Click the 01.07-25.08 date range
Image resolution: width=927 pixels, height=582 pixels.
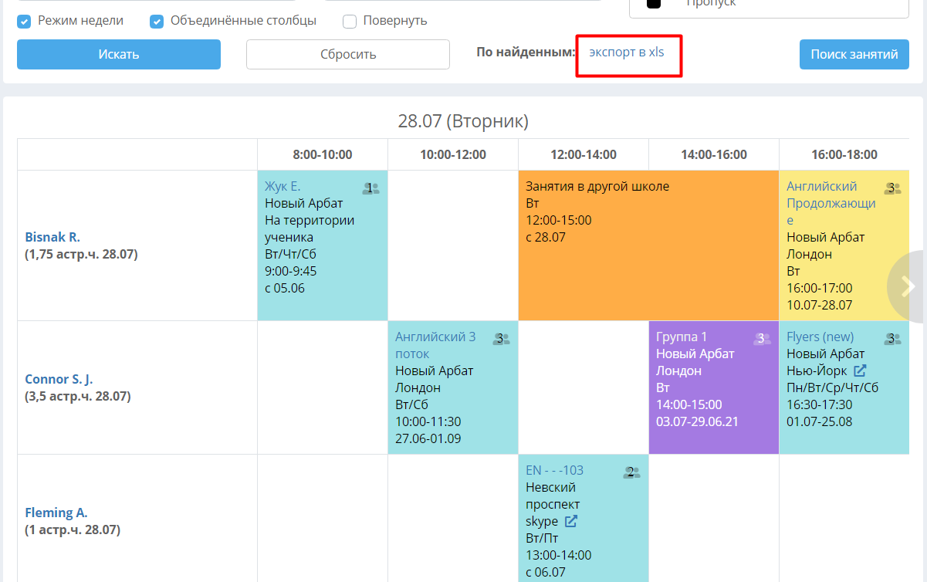point(820,421)
